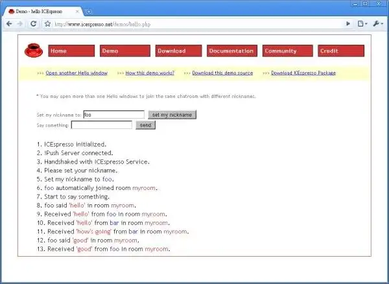389x284 pixels.
Task: Open the page menu icon
Action: coord(362,24)
